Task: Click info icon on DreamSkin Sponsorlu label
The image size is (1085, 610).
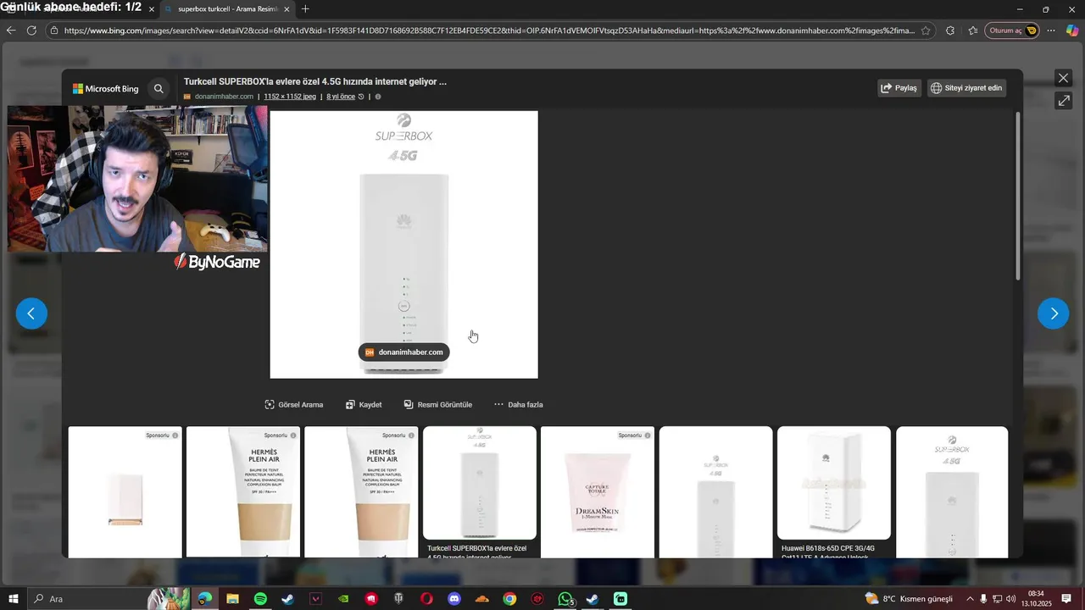Action: pos(648,435)
